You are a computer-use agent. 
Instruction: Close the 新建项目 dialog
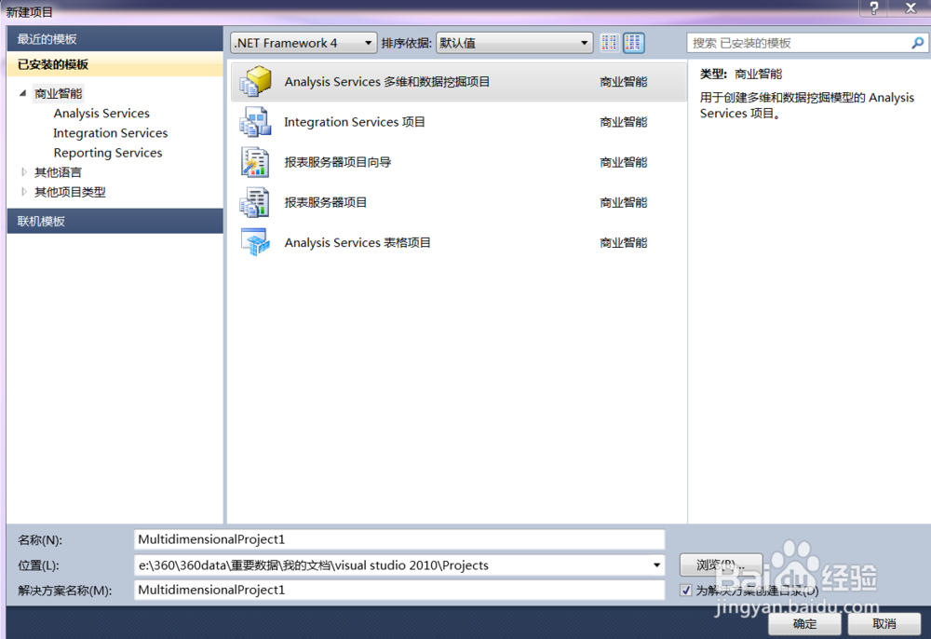911,8
